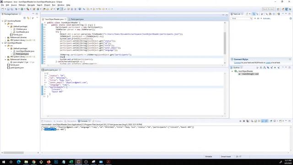Open the Window menu
293x165 pixels.
pyautogui.click(x=61, y=5)
